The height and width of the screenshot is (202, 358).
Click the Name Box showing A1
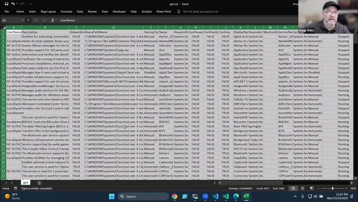(x=11, y=20)
